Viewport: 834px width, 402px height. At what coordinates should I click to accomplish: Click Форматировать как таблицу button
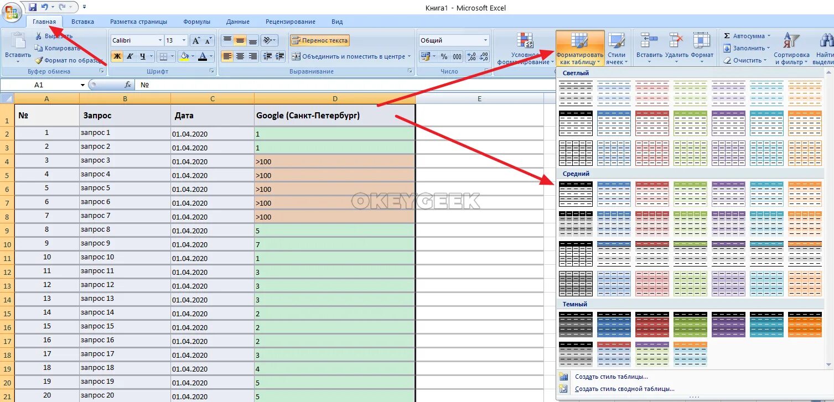pyautogui.click(x=580, y=49)
